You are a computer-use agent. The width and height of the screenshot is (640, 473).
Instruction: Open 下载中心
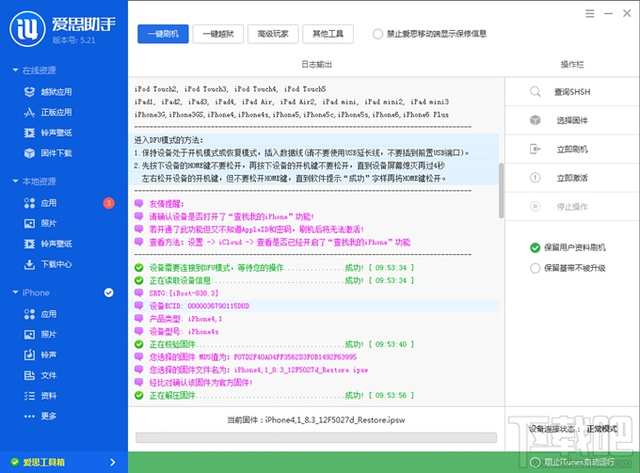pos(48,264)
